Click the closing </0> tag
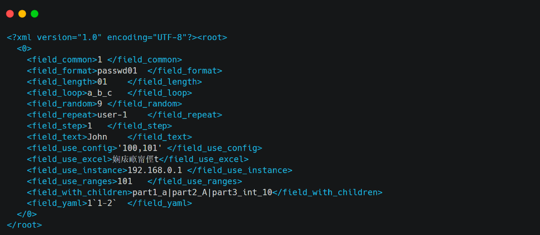This screenshot has height=235, width=540. (x=27, y=214)
